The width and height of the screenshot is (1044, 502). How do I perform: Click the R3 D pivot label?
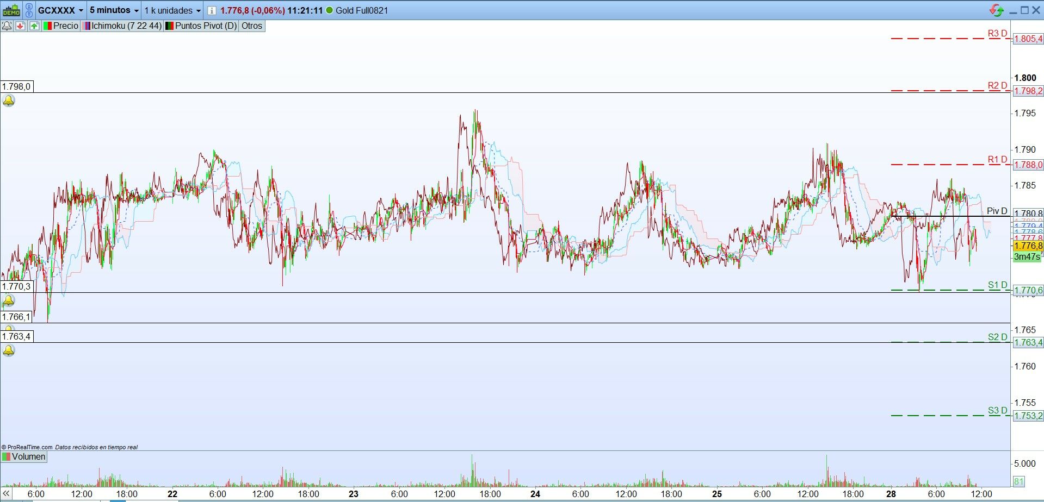(998, 34)
